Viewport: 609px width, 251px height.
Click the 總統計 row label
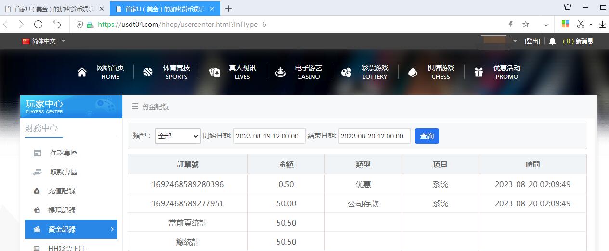[x=188, y=242]
